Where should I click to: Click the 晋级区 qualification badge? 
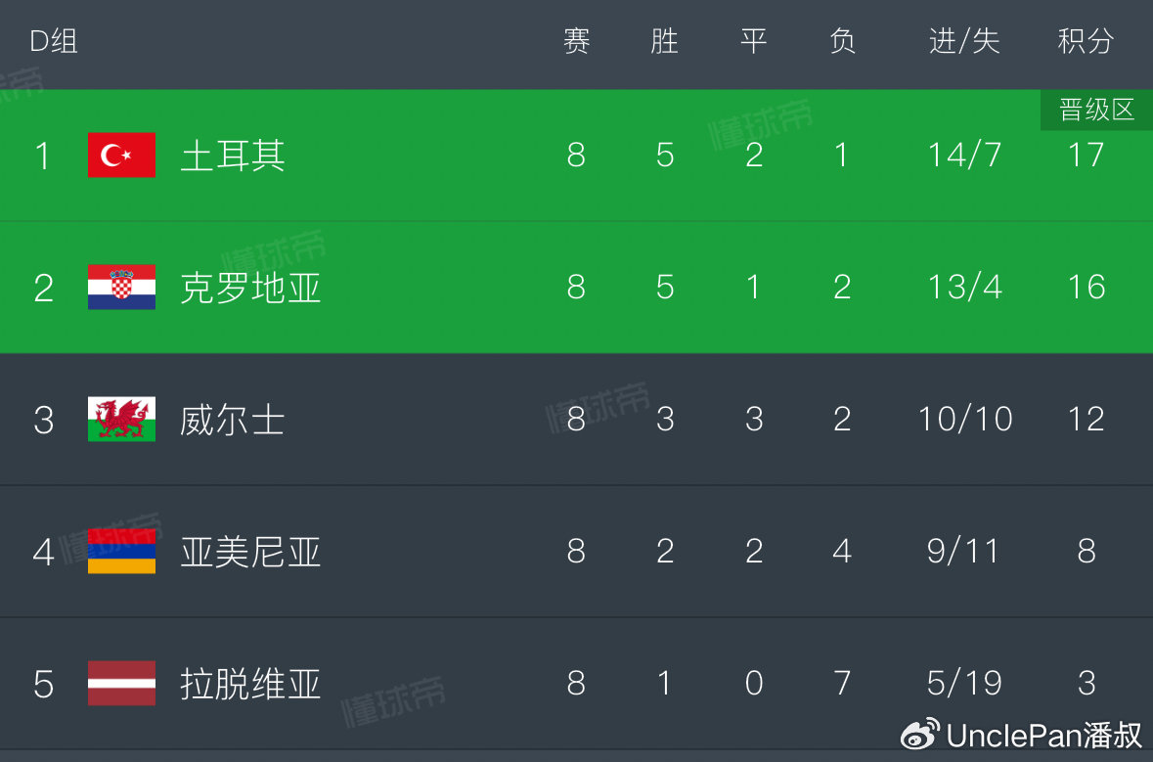pos(1096,111)
